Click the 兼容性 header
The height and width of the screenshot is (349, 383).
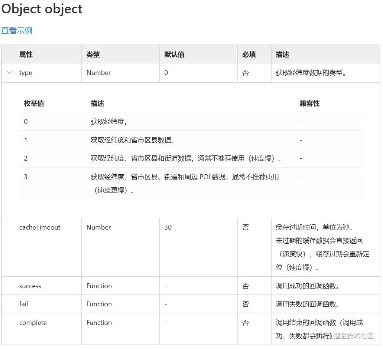[x=309, y=103]
